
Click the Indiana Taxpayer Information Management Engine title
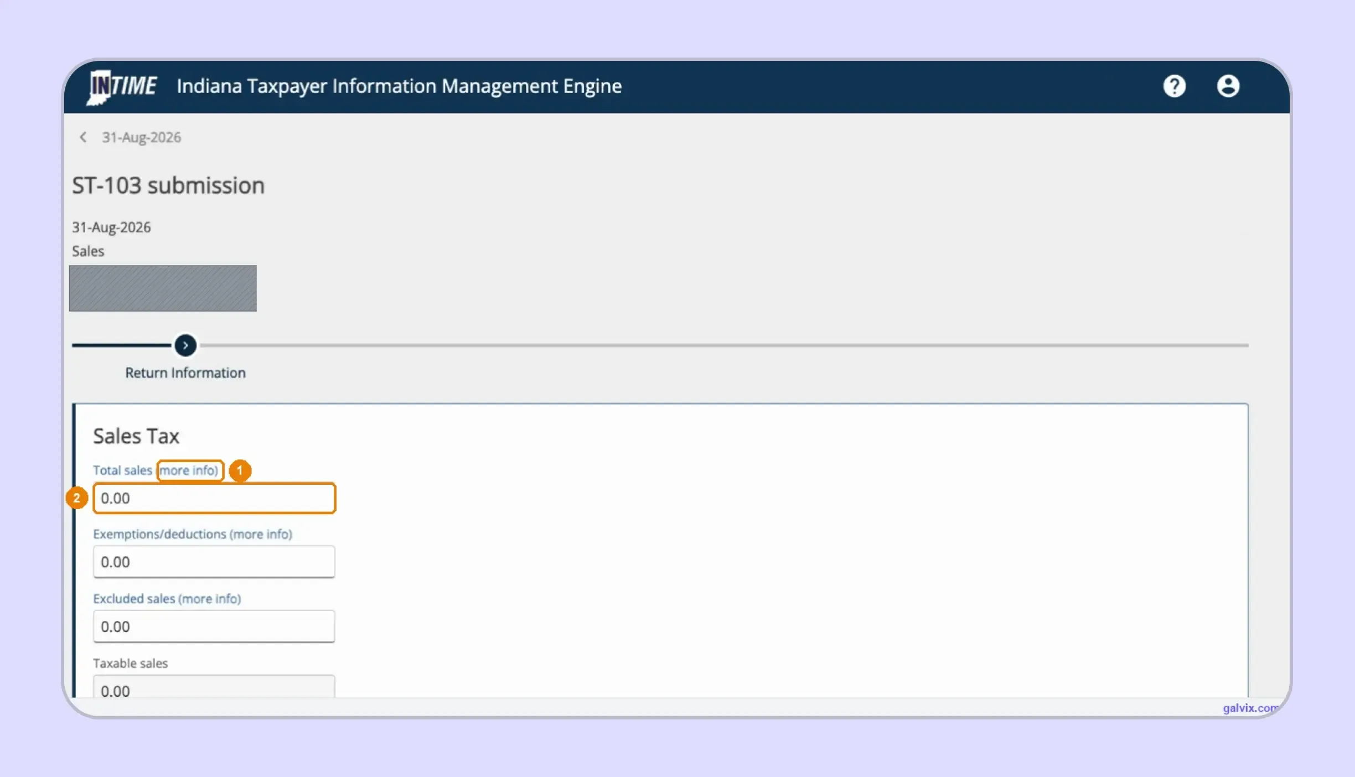[399, 86]
